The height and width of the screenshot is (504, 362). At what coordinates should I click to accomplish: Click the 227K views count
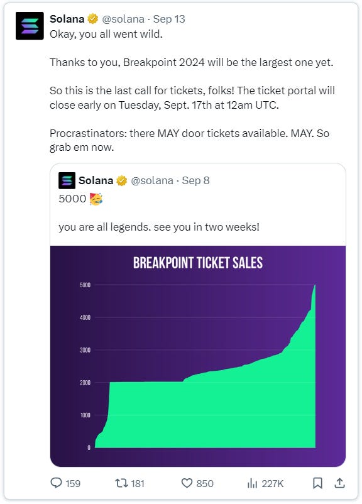point(273,483)
